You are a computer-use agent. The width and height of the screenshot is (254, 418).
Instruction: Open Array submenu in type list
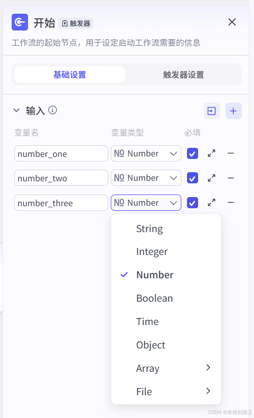pyautogui.click(x=166, y=368)
